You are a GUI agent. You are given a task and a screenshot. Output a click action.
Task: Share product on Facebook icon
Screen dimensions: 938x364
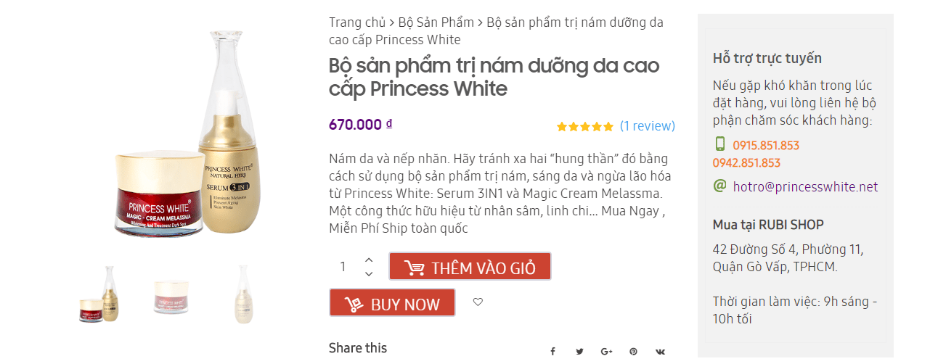coord(552,352)
